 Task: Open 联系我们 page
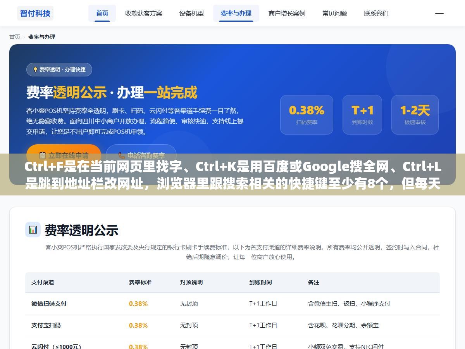pyautogui.click(x=376, y=13)
